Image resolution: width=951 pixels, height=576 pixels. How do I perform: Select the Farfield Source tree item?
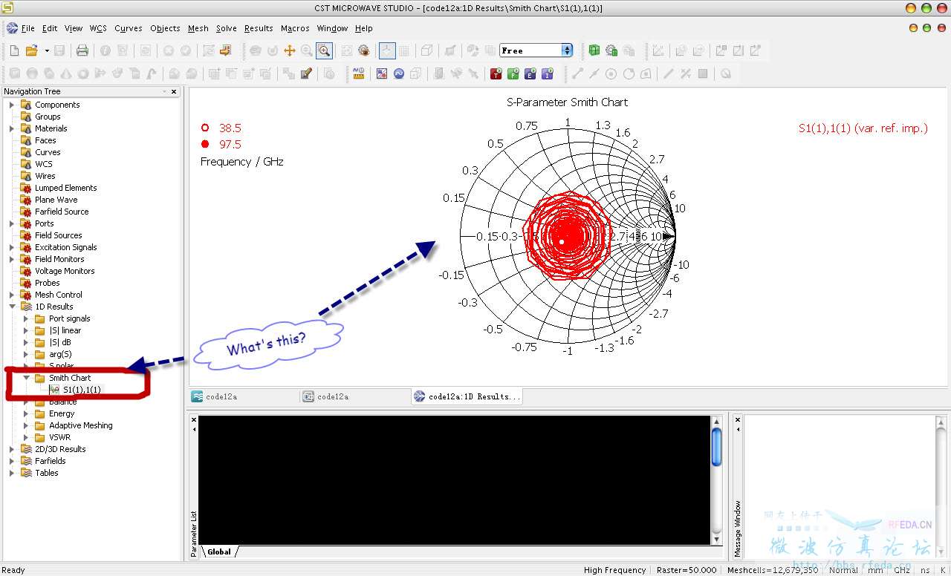(62, 212)
